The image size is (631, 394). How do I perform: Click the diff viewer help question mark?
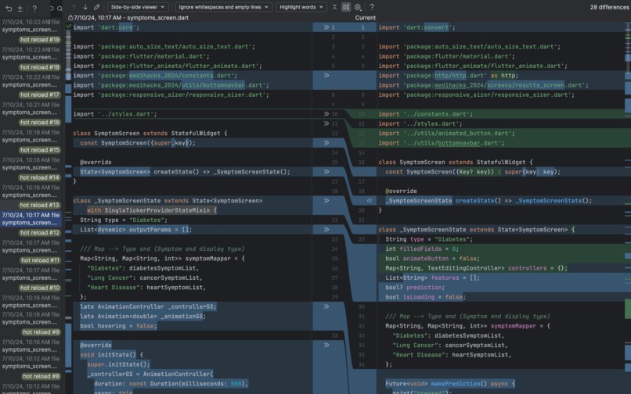coord(372,7)
